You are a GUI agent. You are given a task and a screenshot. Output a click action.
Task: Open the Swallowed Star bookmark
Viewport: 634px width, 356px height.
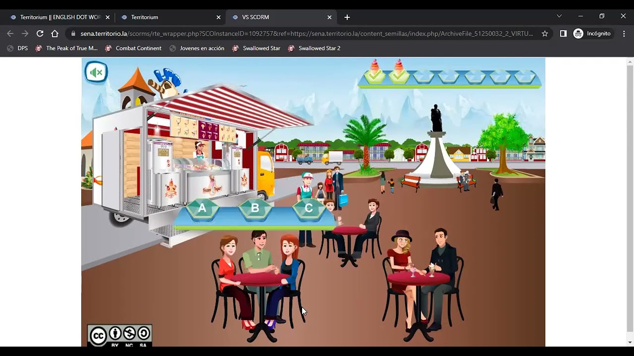tap(256, 48)
